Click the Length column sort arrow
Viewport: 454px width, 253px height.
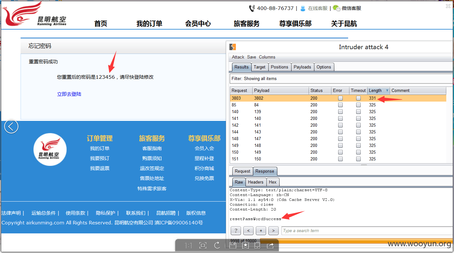[387, 91]
